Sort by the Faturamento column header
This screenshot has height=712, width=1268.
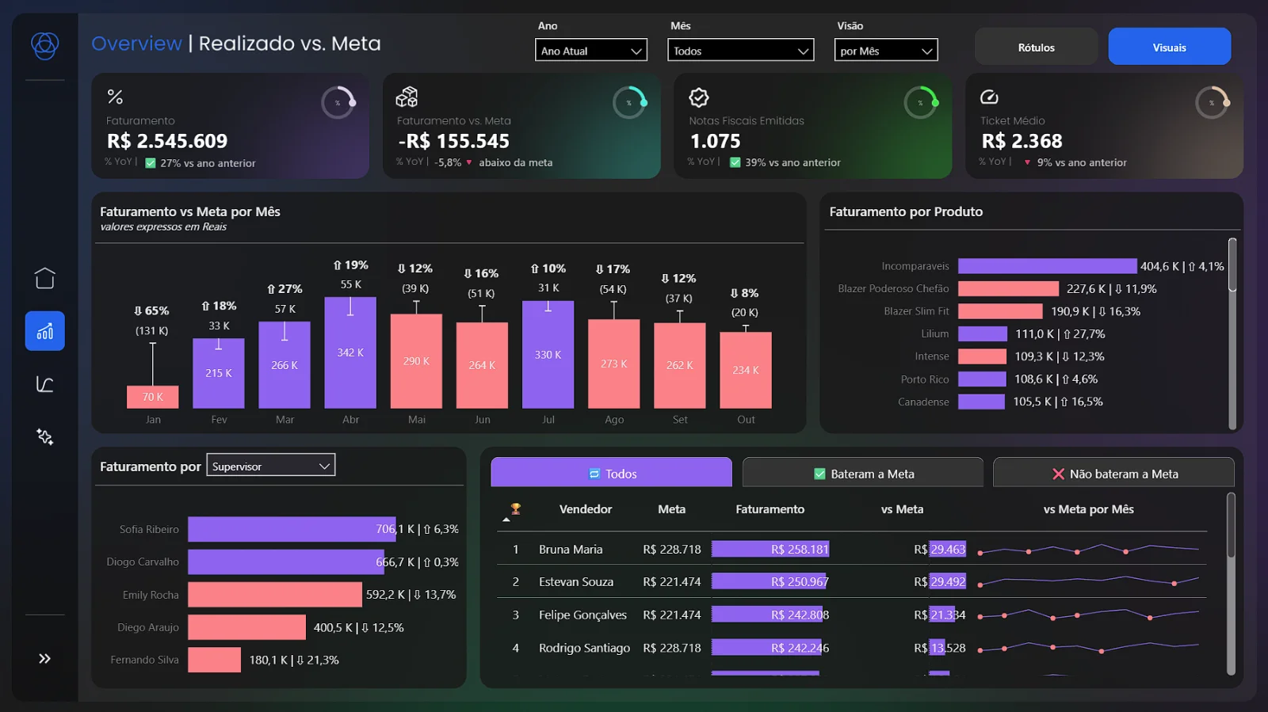click(770, 509)
